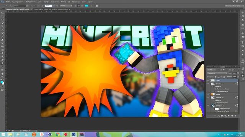The height and width of the screenshot is (137, 245).
Task: Open the layer opacity slider arrow
Action: click(238, 73)
